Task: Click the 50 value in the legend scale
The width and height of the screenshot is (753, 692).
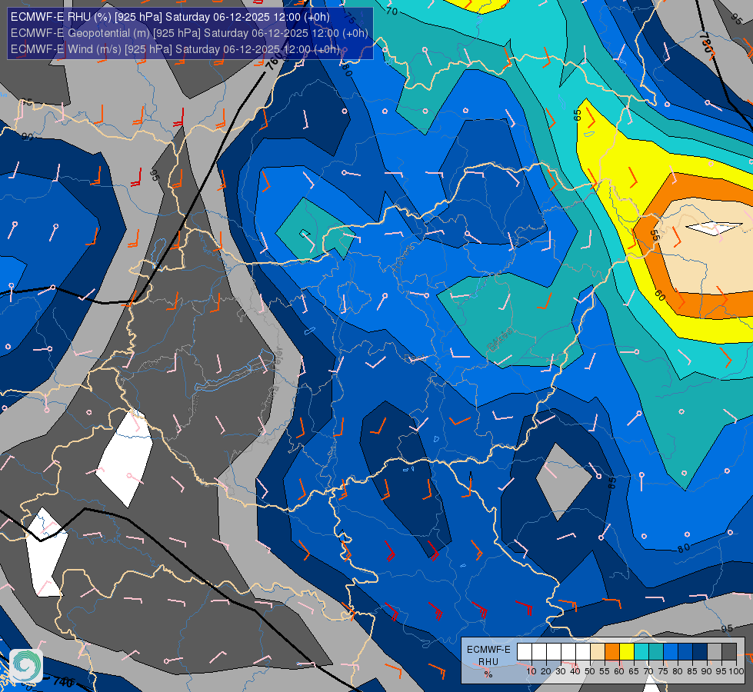Action: 590,671
